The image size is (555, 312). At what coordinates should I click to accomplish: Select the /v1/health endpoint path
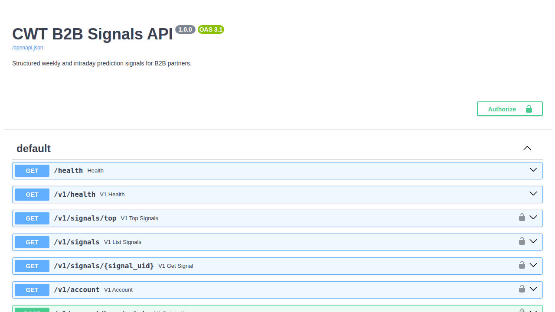point(75,195)
